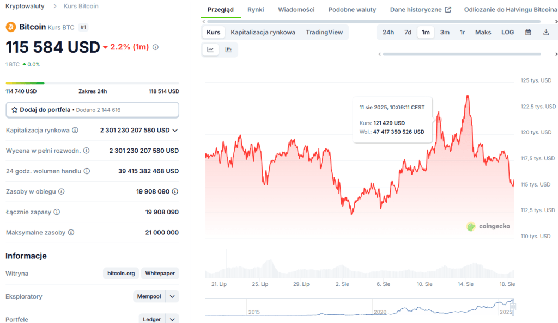The height and width of the screenshot is (323, 558).
Task: Click info icon beside Łącznie zapasy
Action: point(57,212)
